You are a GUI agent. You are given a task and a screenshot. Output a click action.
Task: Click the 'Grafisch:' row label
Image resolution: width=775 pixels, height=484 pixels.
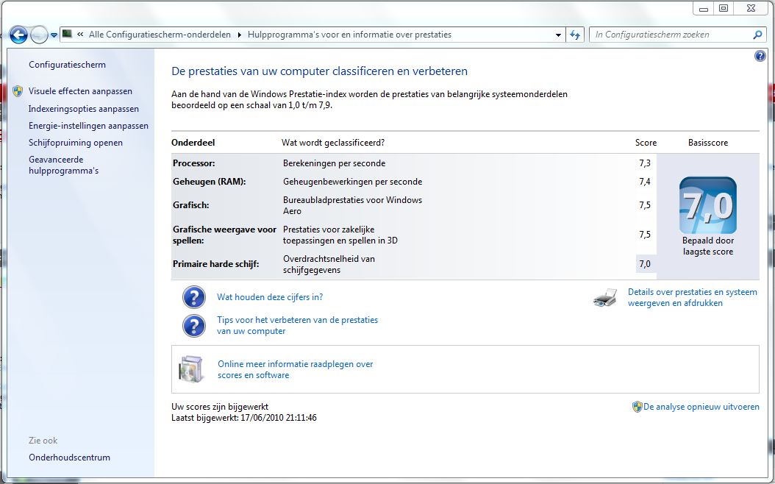(190, 205)
